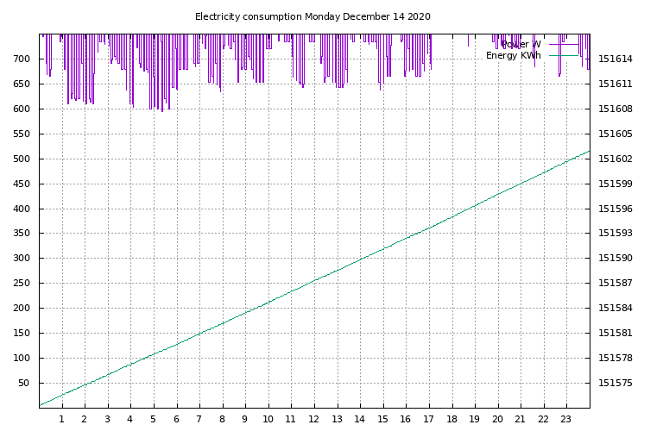
Task: Click hour label 18 on x-axis
Action: tap(451, 419)
